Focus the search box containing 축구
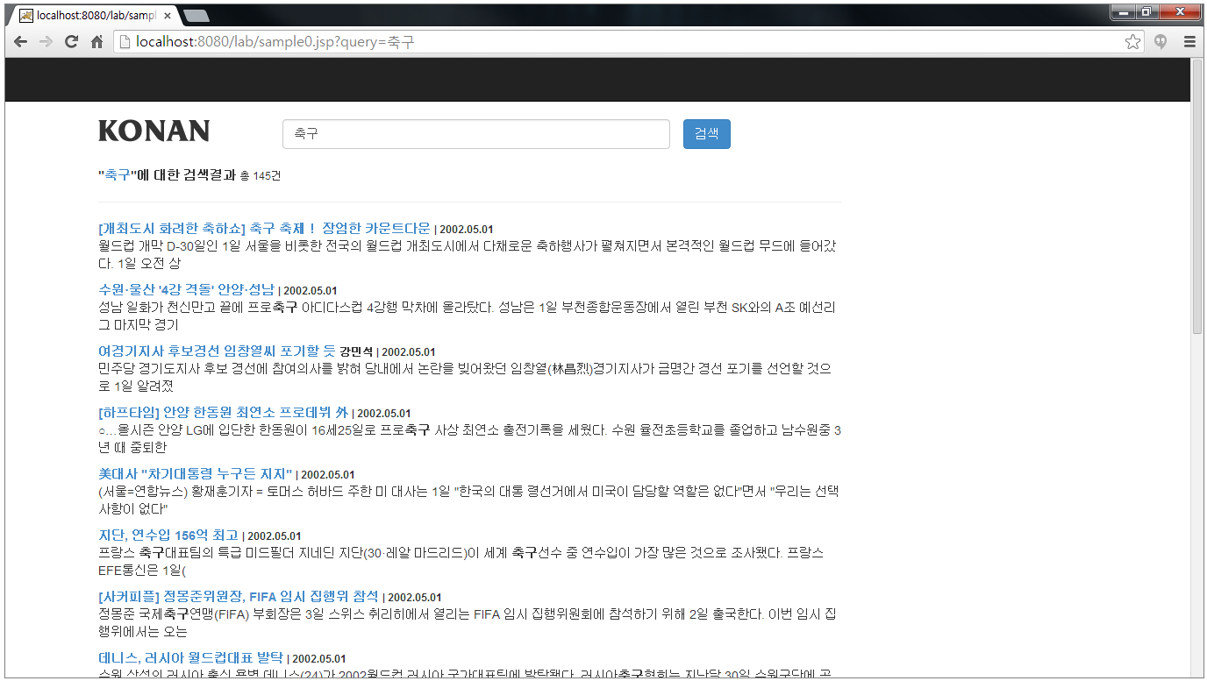The width and height of the screenshot is (1207, 681). coord(476,134)
